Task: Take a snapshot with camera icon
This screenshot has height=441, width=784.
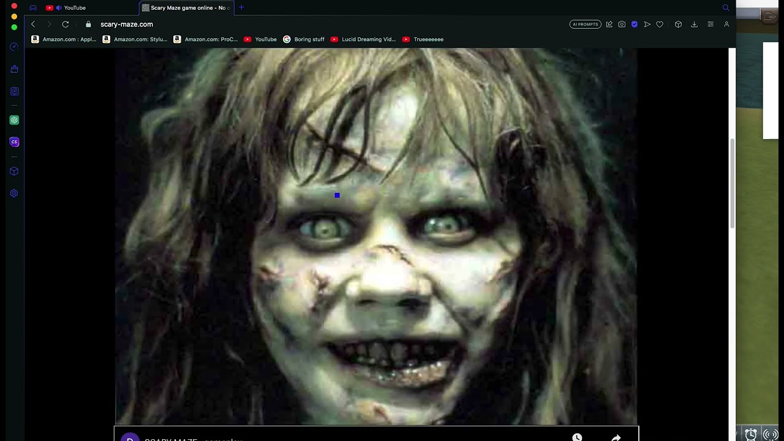Action: (x=622, y=24)
